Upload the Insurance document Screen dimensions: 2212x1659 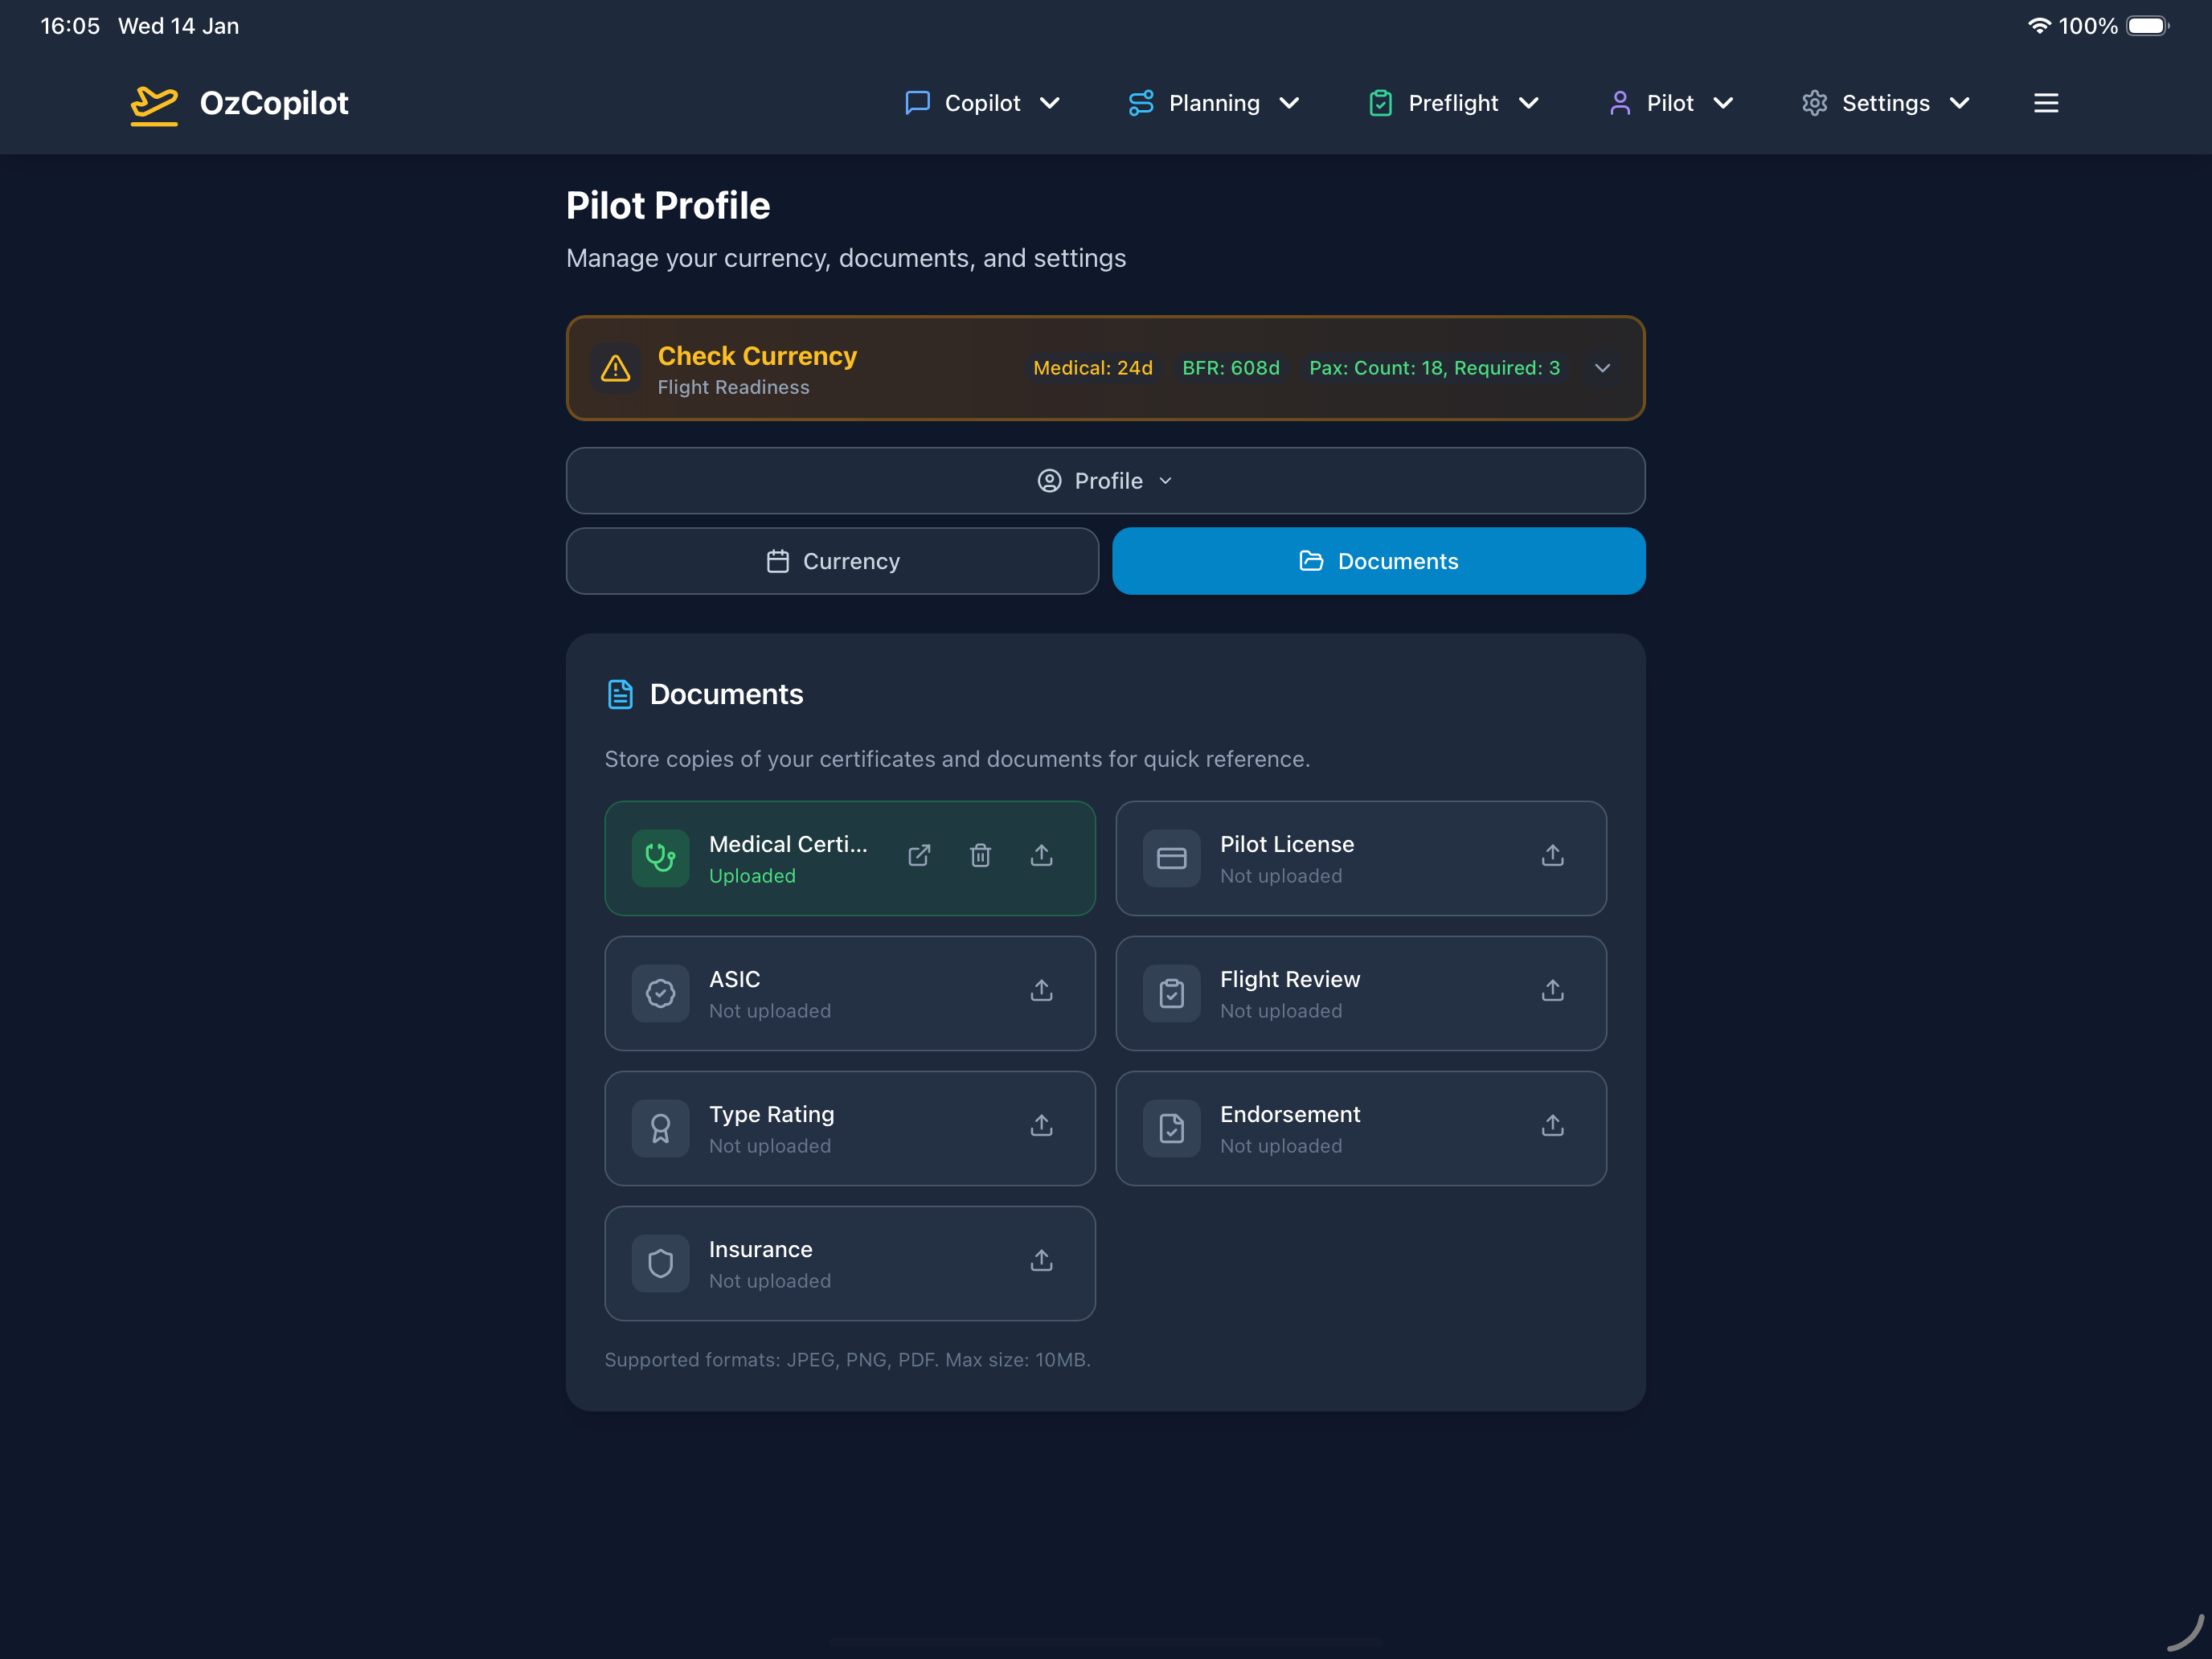[x=1041, y=1261]
